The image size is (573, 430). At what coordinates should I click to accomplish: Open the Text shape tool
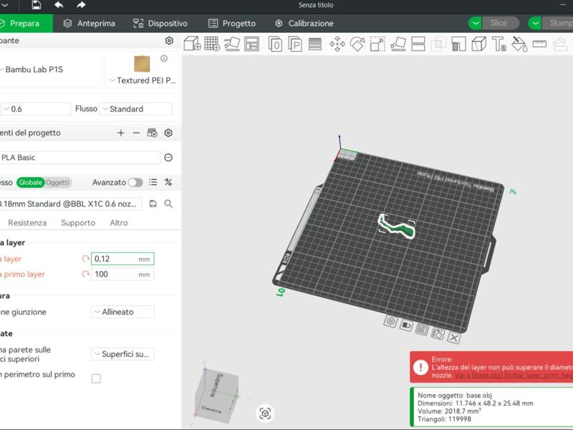[499, 44]
